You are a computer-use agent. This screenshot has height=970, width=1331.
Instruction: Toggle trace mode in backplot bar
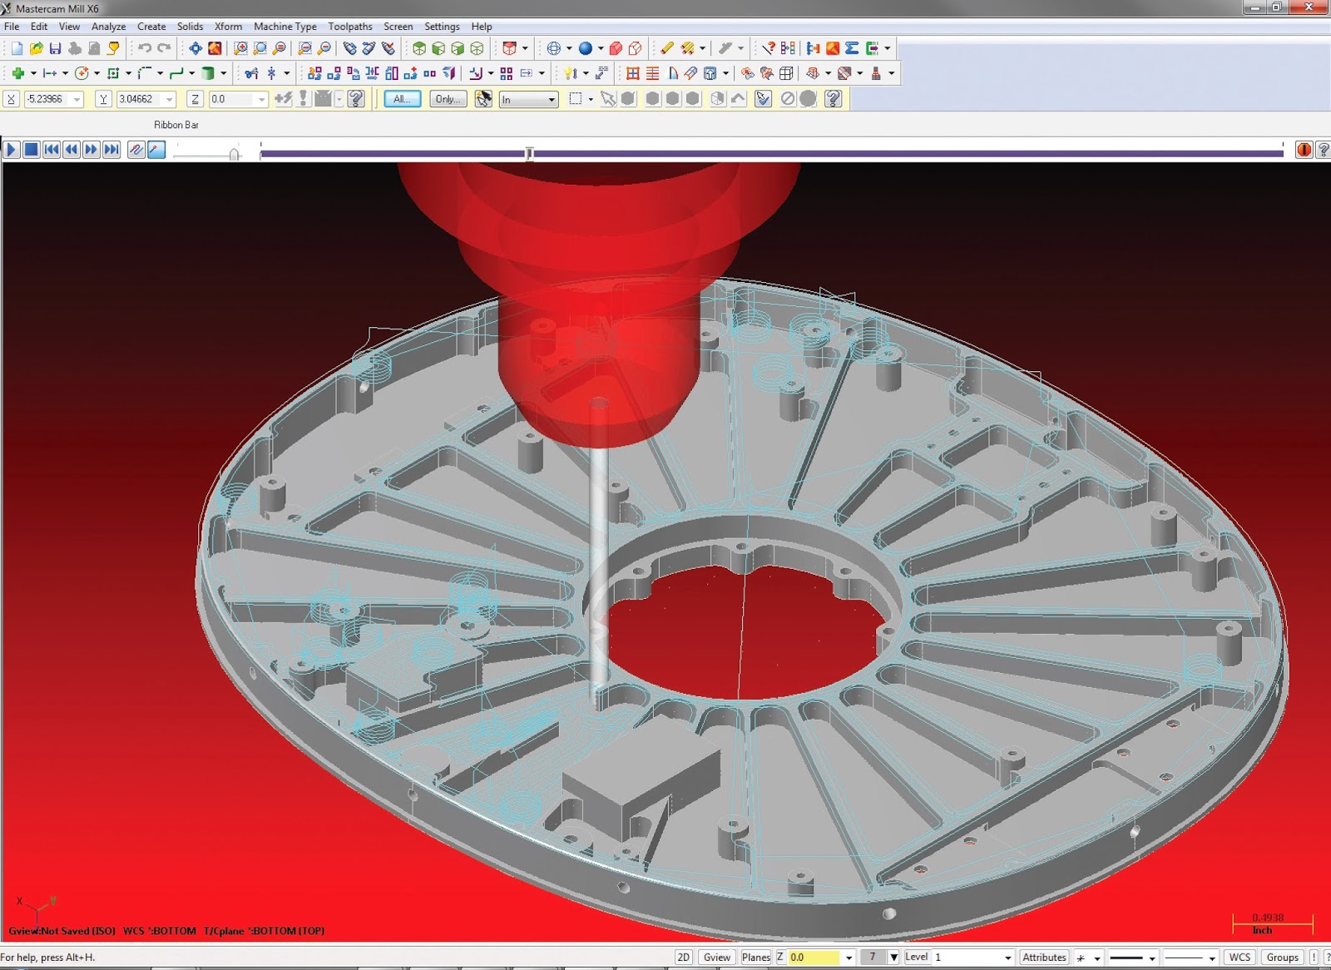(x=136, y=150)
